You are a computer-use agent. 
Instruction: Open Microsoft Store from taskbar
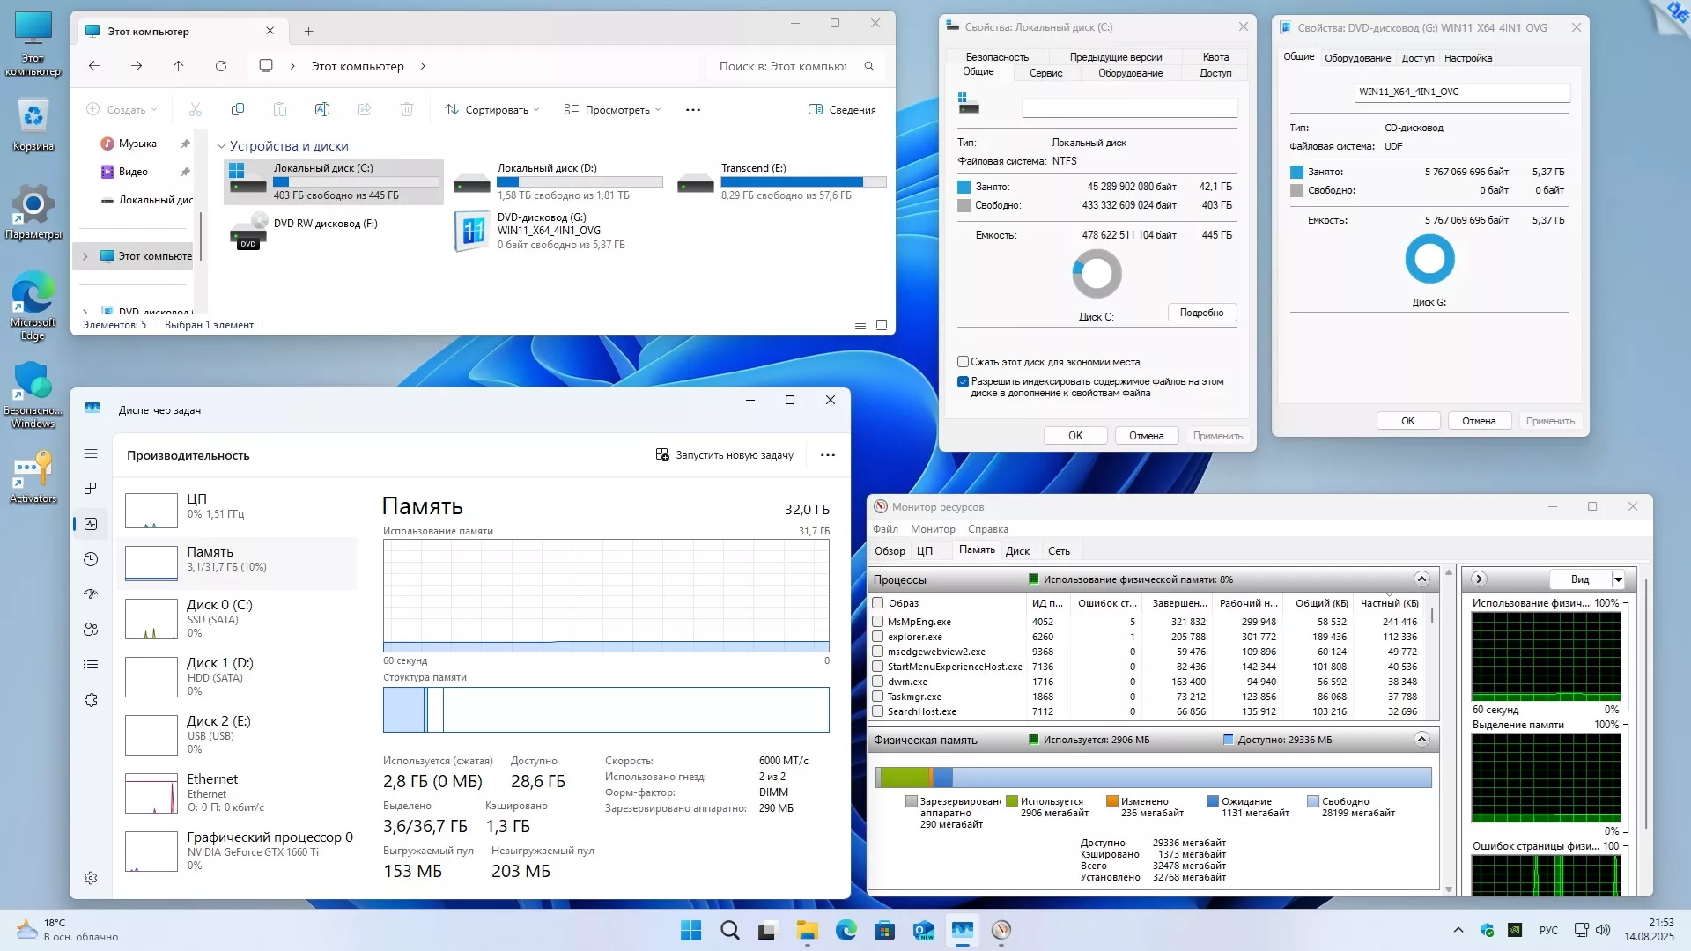point(884,930)
